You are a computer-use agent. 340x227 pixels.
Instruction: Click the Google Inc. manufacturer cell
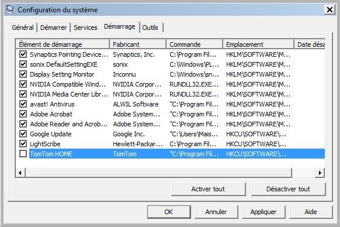point(129,134)
